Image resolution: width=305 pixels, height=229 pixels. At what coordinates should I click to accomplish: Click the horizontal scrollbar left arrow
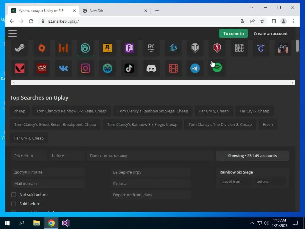tap(14, 83)
